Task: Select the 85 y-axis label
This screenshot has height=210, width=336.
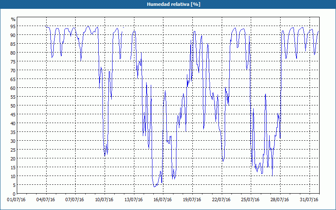Action: pos(13,44)
